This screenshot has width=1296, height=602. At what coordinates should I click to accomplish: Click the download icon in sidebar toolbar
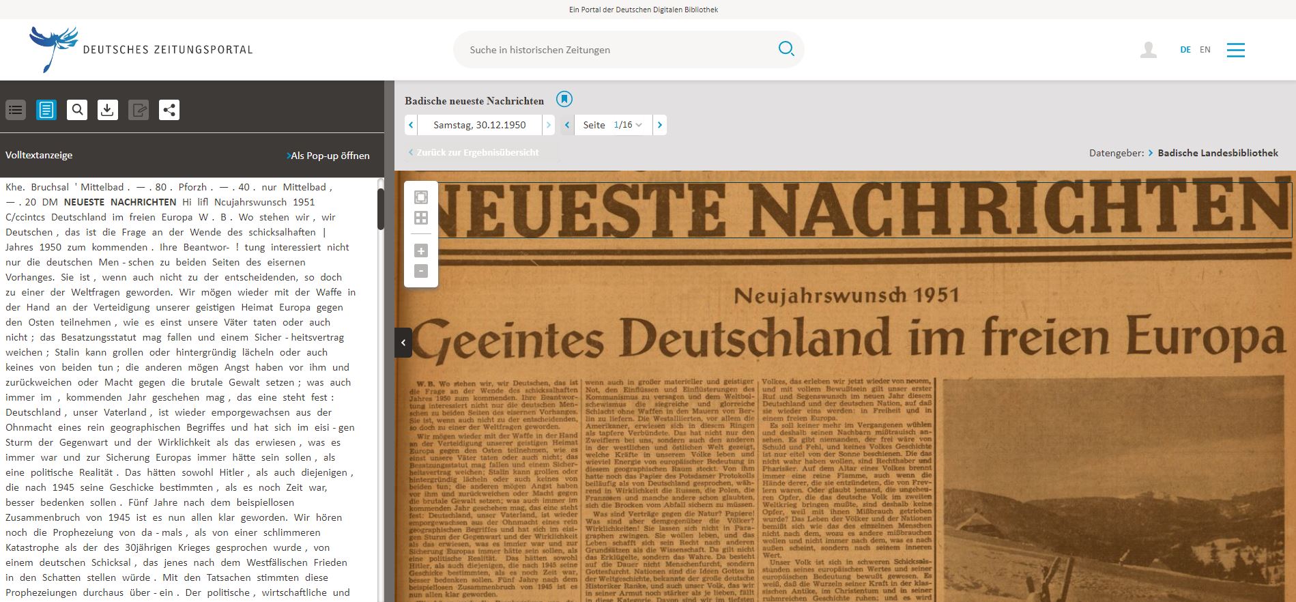(x=108, y=110)
